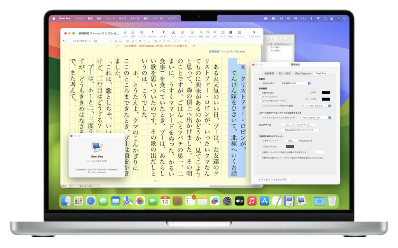Enable the 行番号を表示 checkbox
398x248 pixels.
pos(260,93)
